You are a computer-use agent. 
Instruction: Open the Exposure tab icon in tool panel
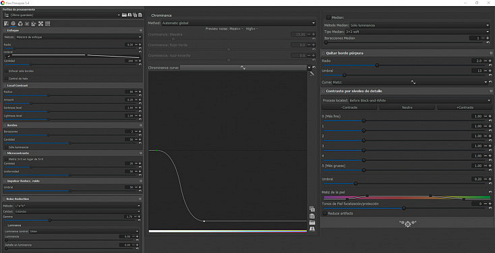click(6, 24)
